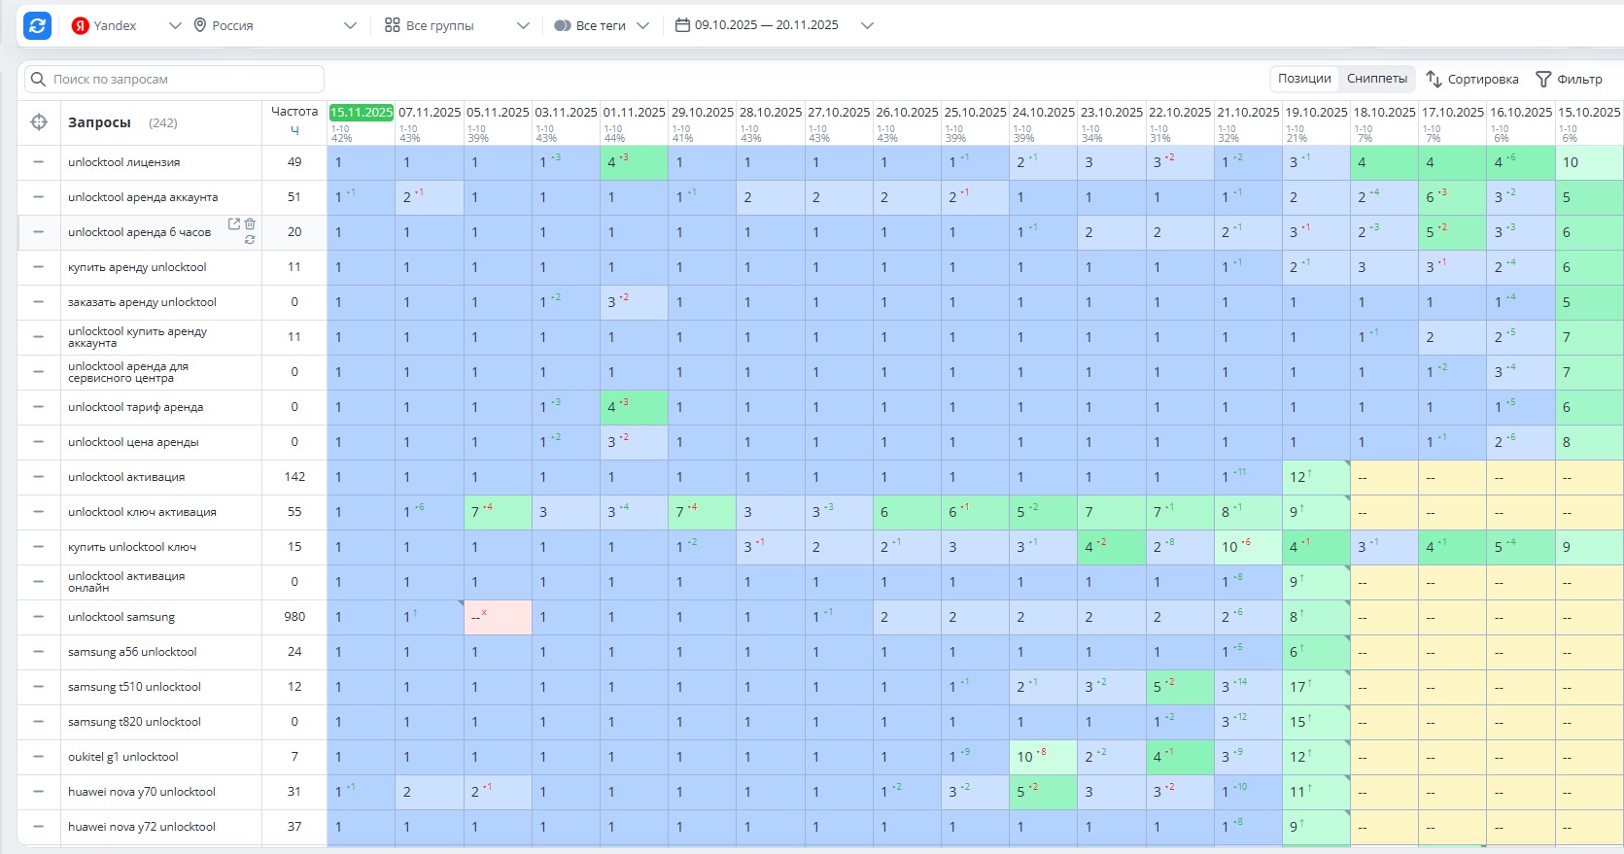The height and width of the screenshot is (854, 1624).
Task: Click frequency value 980 for 'unlocktool samsung'
Action: 294,617
